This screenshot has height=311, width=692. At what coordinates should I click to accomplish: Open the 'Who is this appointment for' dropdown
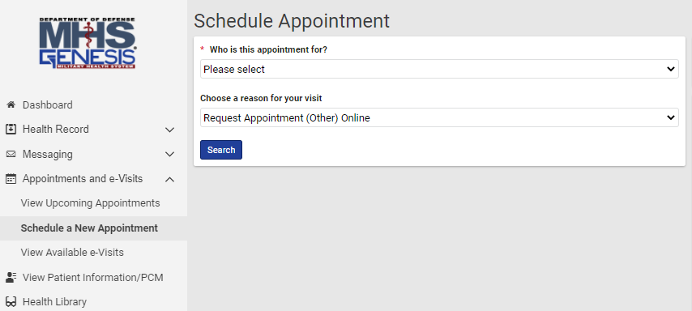click(x=439, y=70)
